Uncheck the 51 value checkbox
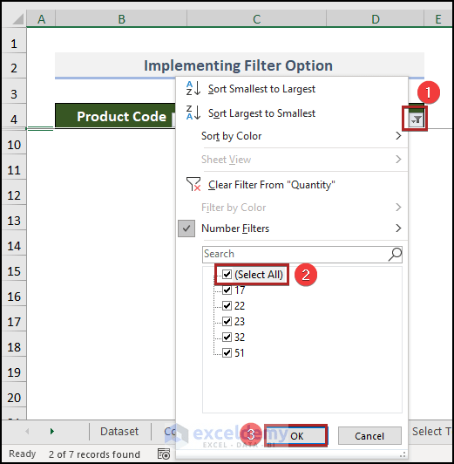The width and height of the screenshot is (454, 464). (227, 352)
